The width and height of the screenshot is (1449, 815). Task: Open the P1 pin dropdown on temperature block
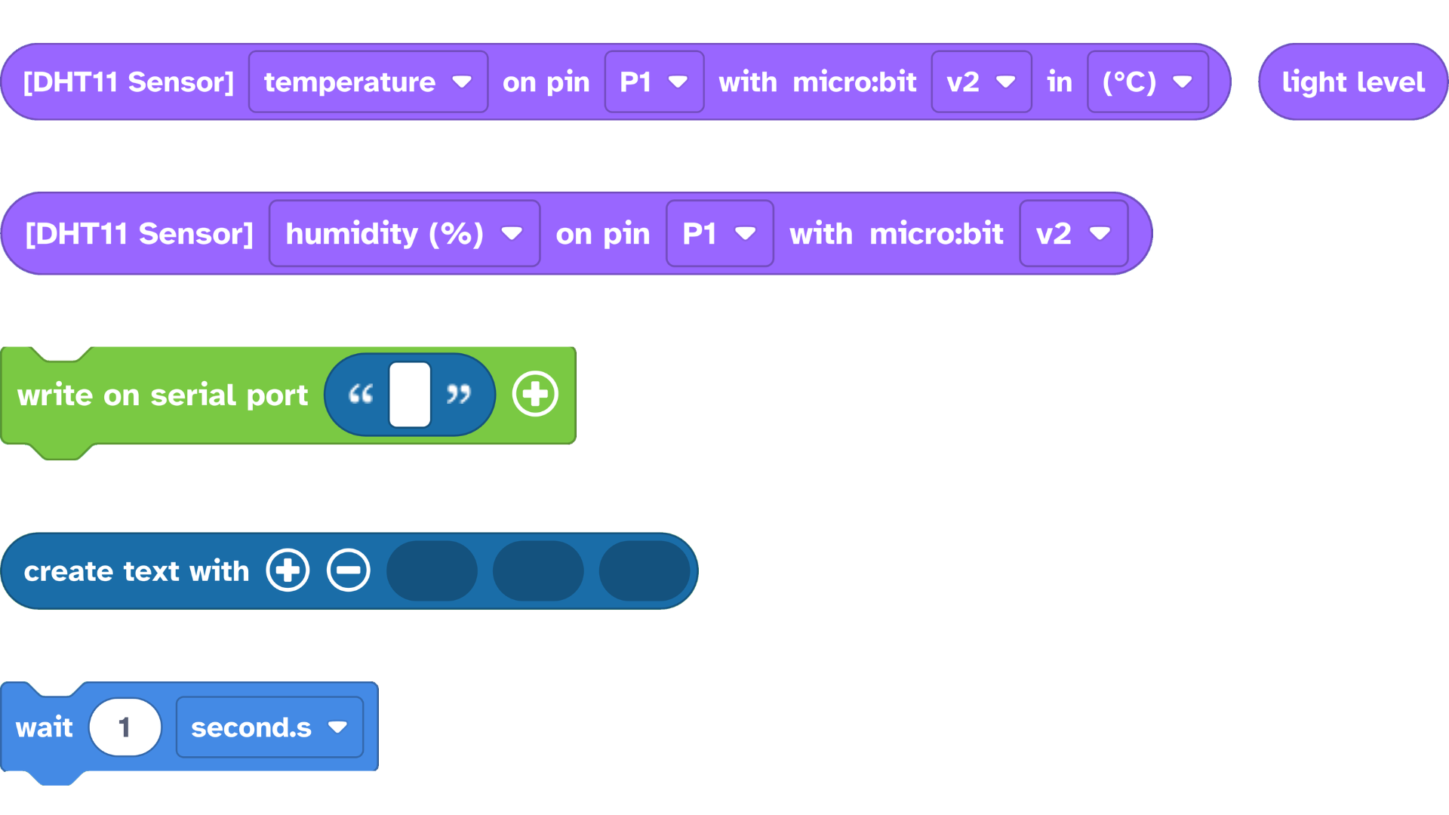[654, 81]
